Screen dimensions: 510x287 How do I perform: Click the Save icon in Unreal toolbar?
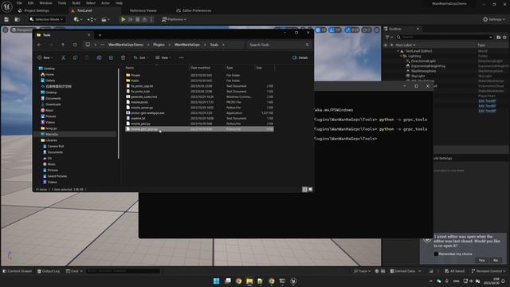point(6,19)
